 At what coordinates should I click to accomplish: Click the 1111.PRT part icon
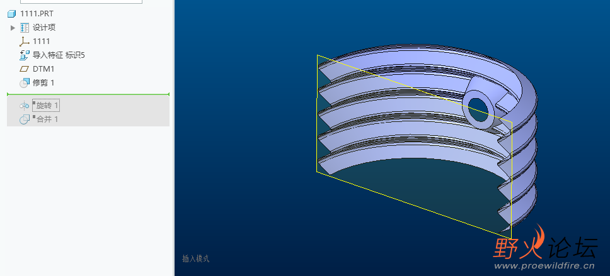coord(11,14)
